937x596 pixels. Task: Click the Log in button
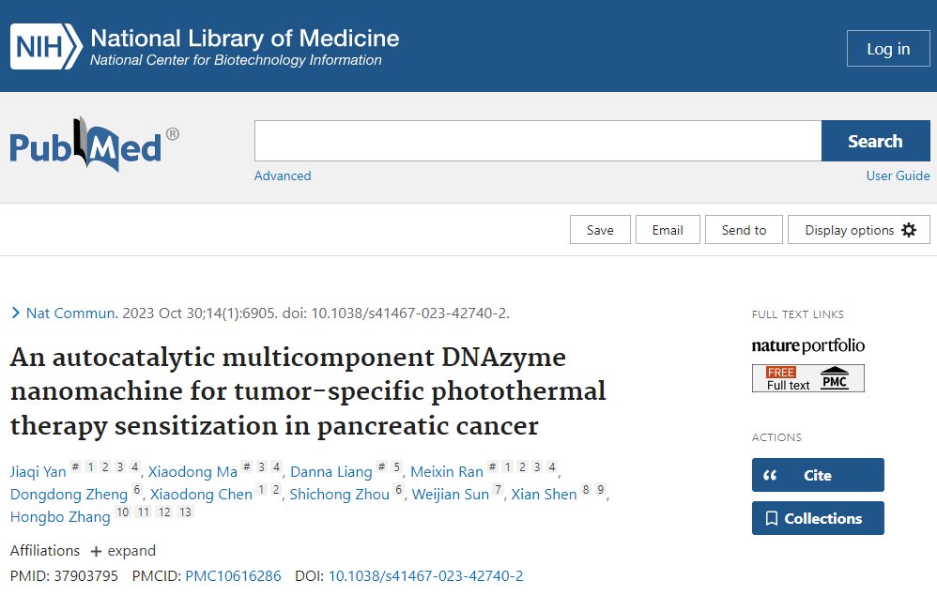(x=888, y=49)
